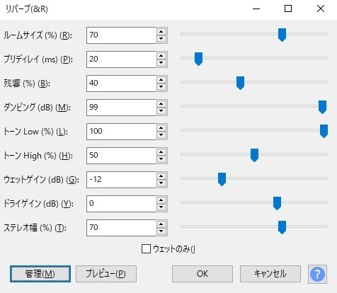The image size is (337, 293).
Task: Increase ルームサイズ value with up arrow
Action: point(161,32)
